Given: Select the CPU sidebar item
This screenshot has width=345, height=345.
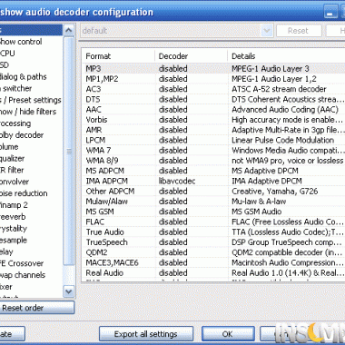Looking at the screenshot, I should [7, 54].
